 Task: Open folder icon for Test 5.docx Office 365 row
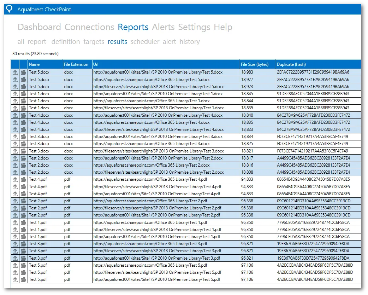pos(23,80)
